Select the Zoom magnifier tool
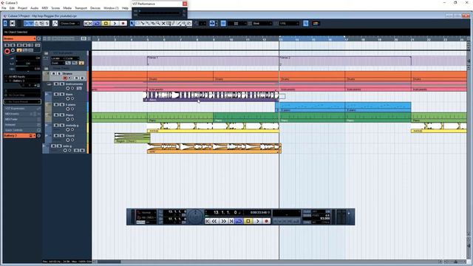The image size is (473, 266). pyautogui.click(x=158, y=24)
